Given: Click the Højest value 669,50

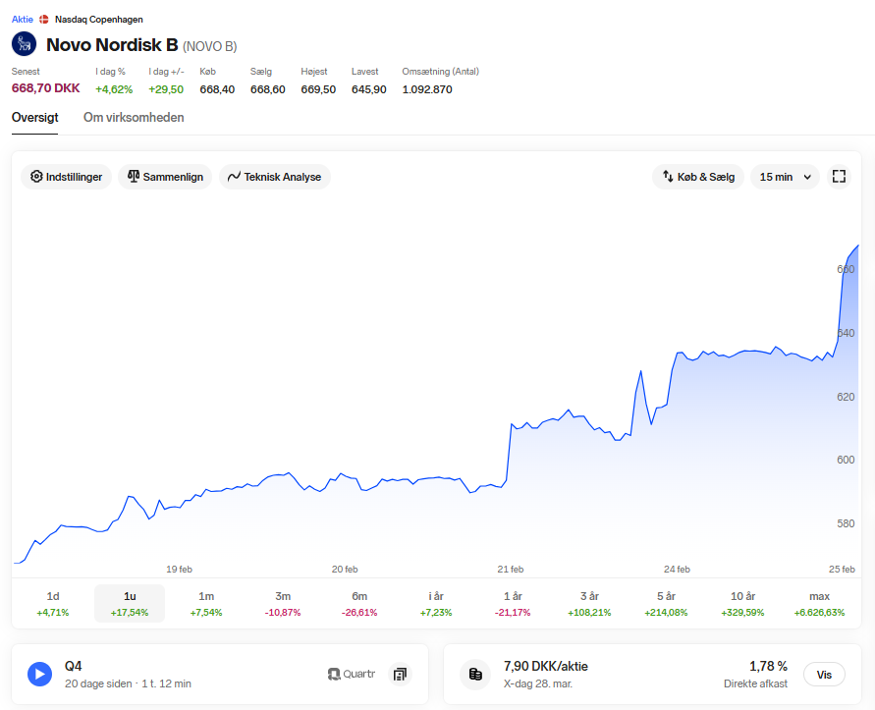Looking at the screenshot, I should (318, 89).
